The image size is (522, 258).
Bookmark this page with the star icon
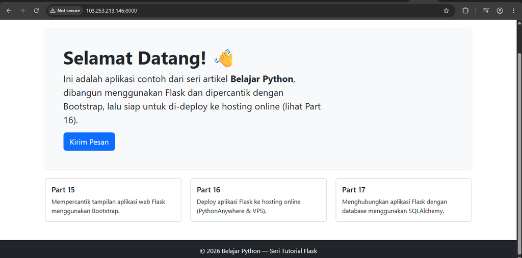coord(446,11)
